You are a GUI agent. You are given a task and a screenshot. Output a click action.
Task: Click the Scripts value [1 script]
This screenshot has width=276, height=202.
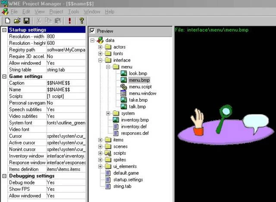(x=66, y=96)
